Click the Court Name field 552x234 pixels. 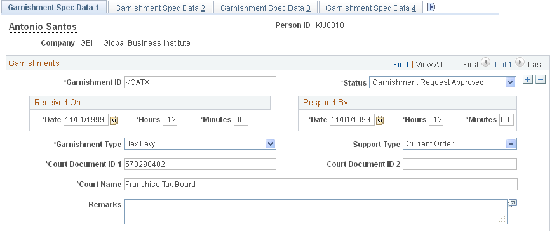click(x=321, y=184)
